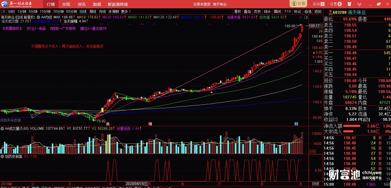Viewport: 391px width, 188px height.
Task: Select the 月线 monthly period
Action: (x=102, y=11)
